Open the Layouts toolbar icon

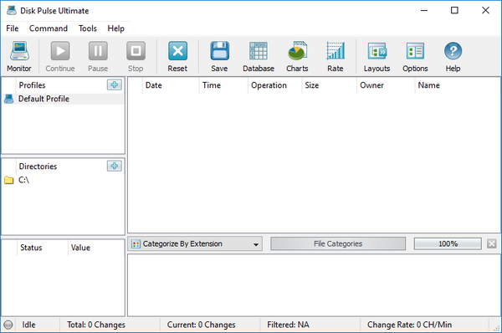376,51
